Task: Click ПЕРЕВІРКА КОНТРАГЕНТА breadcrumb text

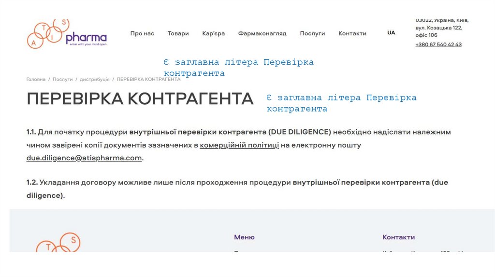Action: (149, 80)
